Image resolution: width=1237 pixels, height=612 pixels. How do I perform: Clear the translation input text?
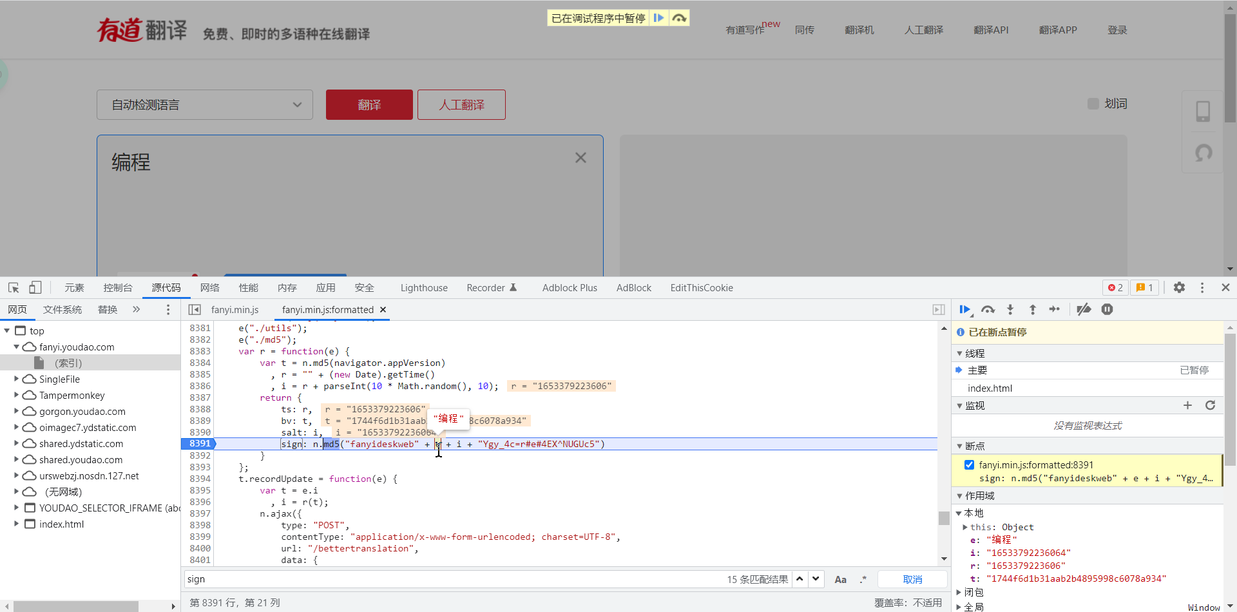point(580,158)
